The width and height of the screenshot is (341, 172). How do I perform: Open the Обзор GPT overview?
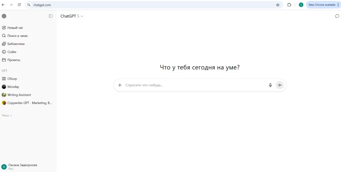pos(12,79)
